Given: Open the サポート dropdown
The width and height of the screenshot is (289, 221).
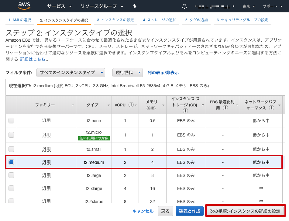Looking at the screenshot, I should click(x=272, y=6).
